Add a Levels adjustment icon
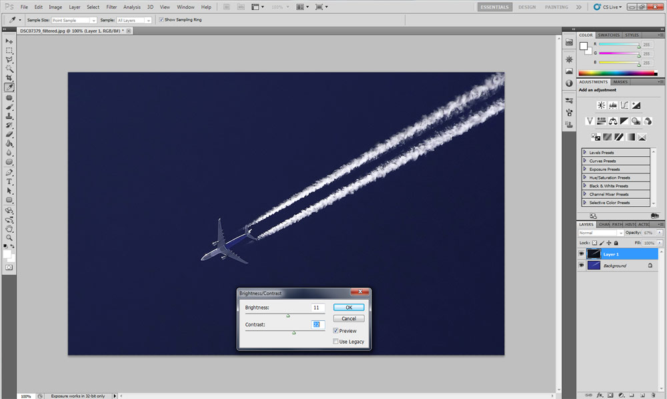Screen dimensions: 667x399 613,105
